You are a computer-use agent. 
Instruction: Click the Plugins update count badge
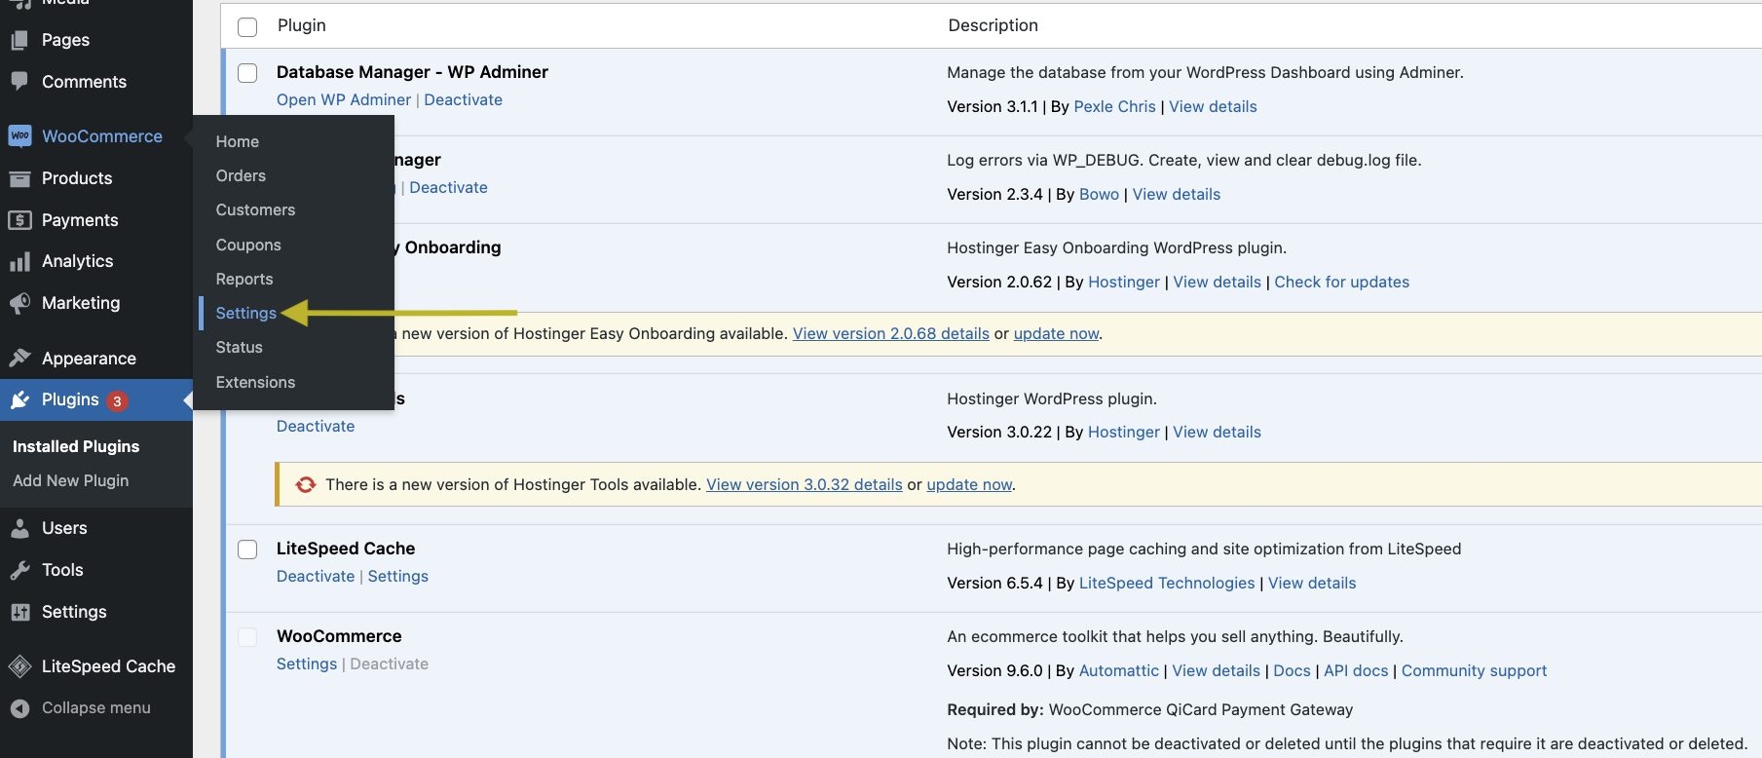tap(117, 400)
